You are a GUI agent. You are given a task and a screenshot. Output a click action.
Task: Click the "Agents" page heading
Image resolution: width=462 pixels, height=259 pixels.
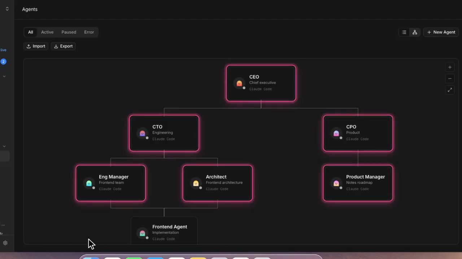(30, 9)
